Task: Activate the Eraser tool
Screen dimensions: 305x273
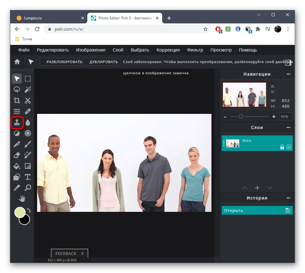Action: tap(17, 155)
